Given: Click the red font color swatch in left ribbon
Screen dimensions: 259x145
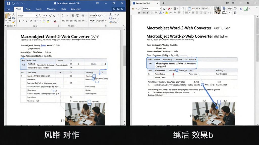Looking at the screenshot, I should (x=55, y=21).
